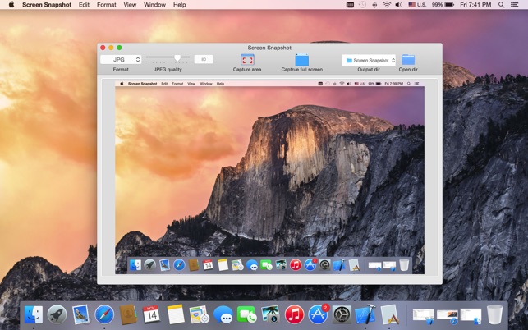Launch Safari compass icon in the Dock

(104, 314)
